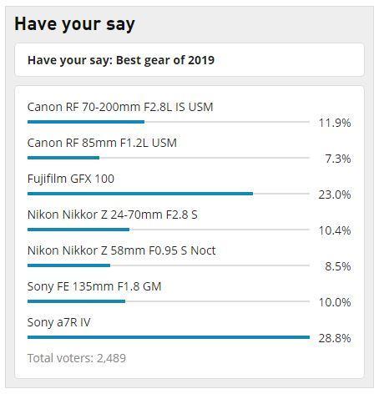Click the Canon RF 85mm result bar
Screen dimensions: 379x394
tap(169, 158)
